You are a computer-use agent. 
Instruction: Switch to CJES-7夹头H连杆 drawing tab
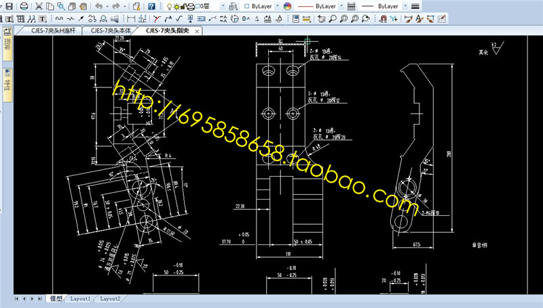tap(53, 30)
